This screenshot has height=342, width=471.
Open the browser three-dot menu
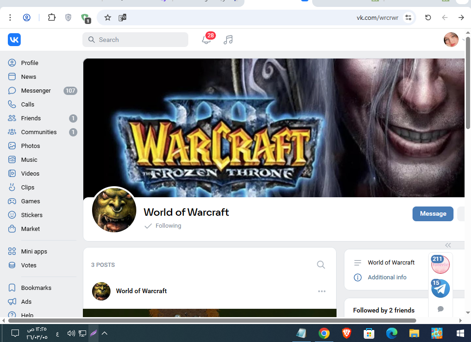tap(10, 18)
